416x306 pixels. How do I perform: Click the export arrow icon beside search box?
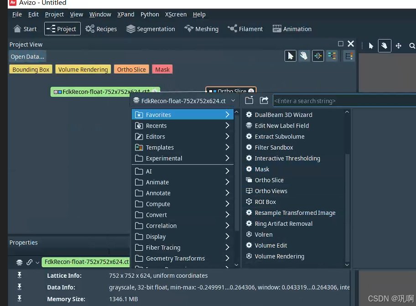(x=264, y=101)
